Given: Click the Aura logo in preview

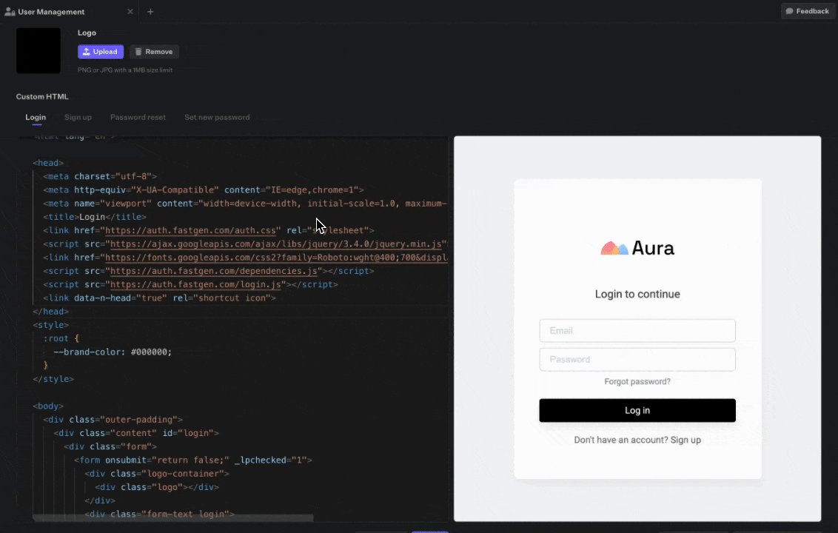Looking at the screenshot, I should tap(637, 248).
